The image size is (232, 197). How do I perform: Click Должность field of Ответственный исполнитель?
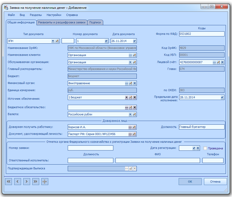coord(90,160)
